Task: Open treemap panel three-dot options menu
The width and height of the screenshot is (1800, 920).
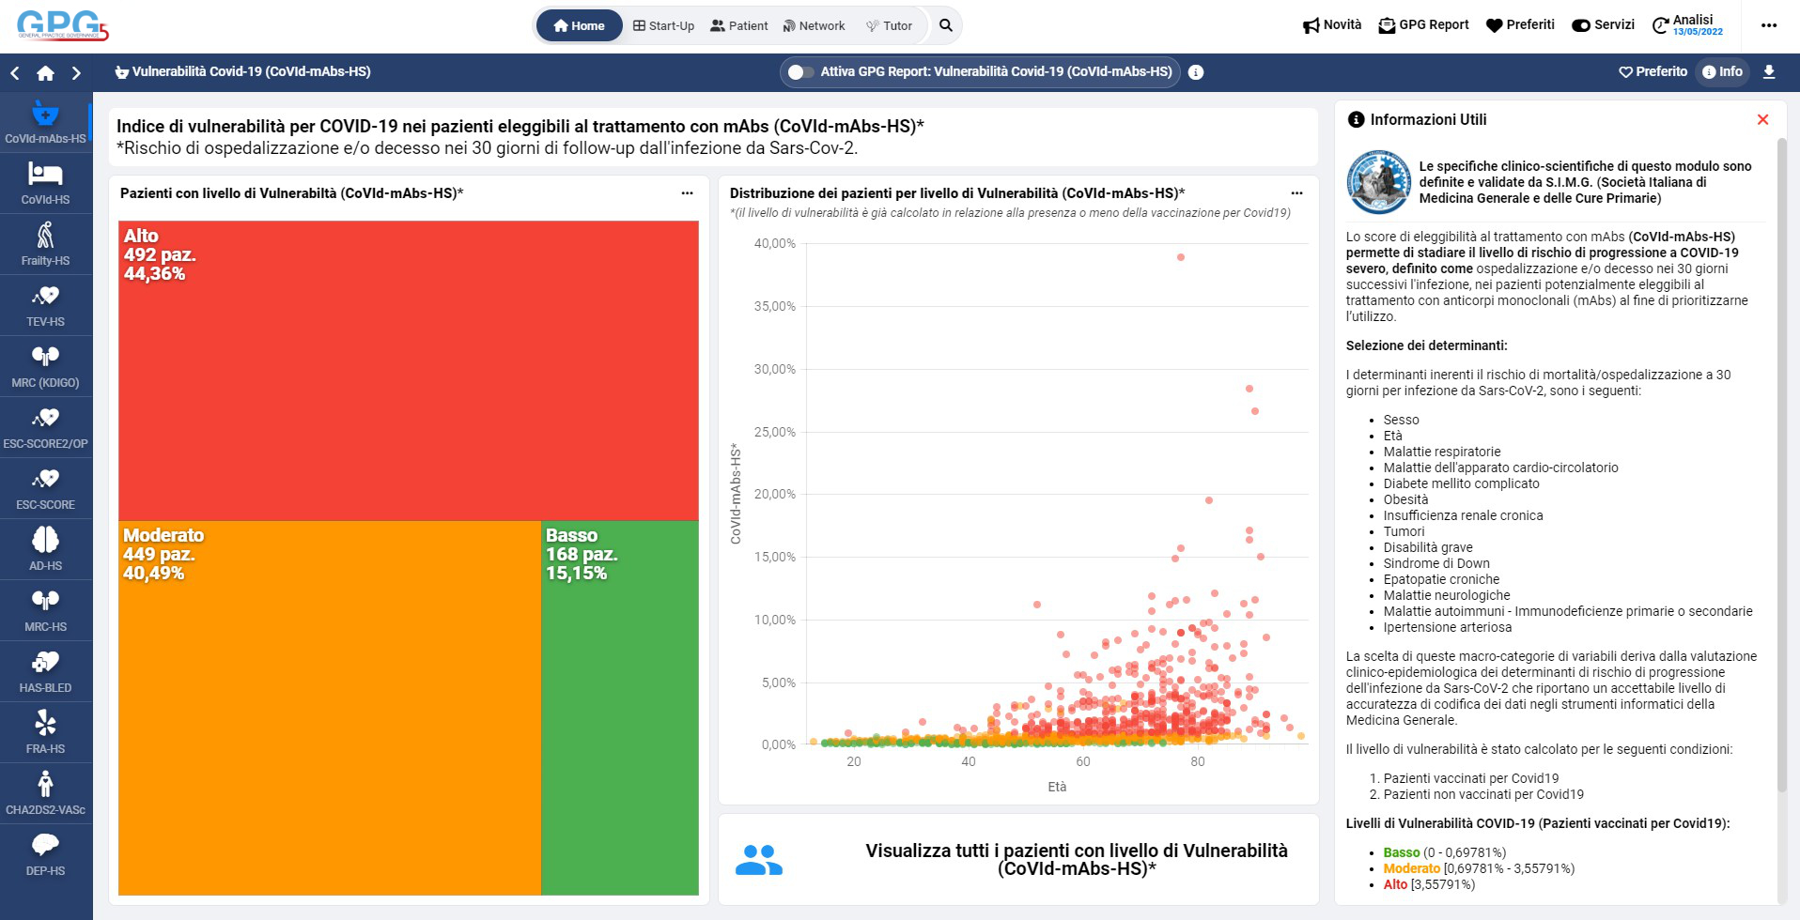Action: point(687,193)
